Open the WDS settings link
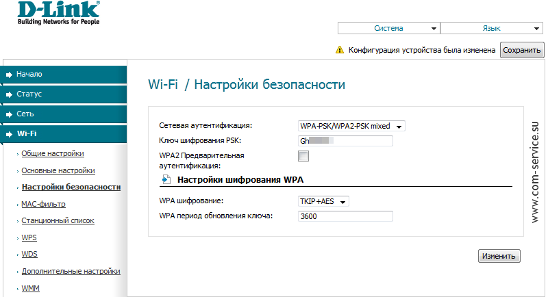Screen dimensions: 548x297 [x=29, y=255]
